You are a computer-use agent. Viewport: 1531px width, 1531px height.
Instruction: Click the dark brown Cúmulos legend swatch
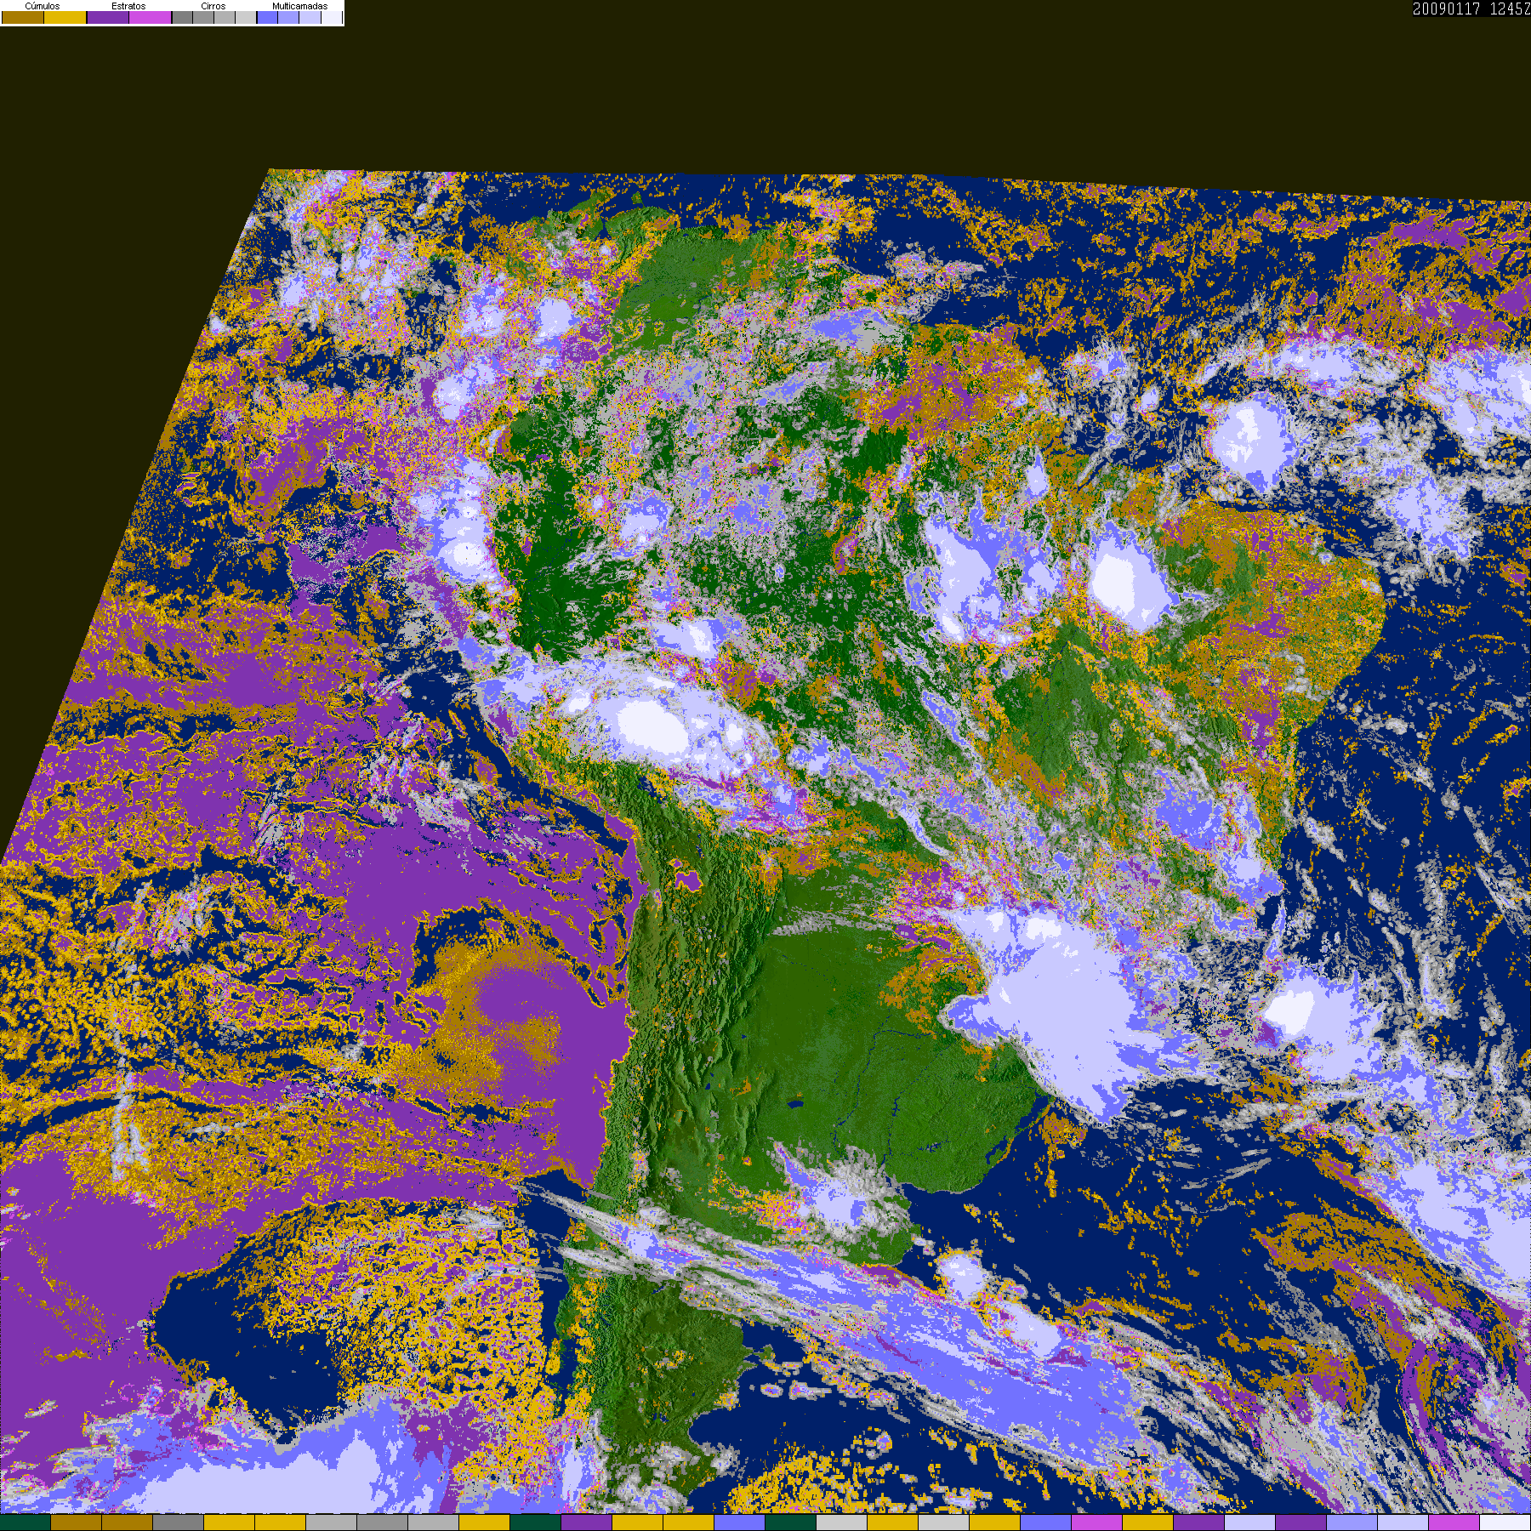pyautogui.click(x=23, y=17)
